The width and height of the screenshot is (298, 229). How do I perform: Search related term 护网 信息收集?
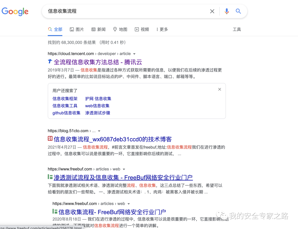pyautogui.click(x=98, y=98)
